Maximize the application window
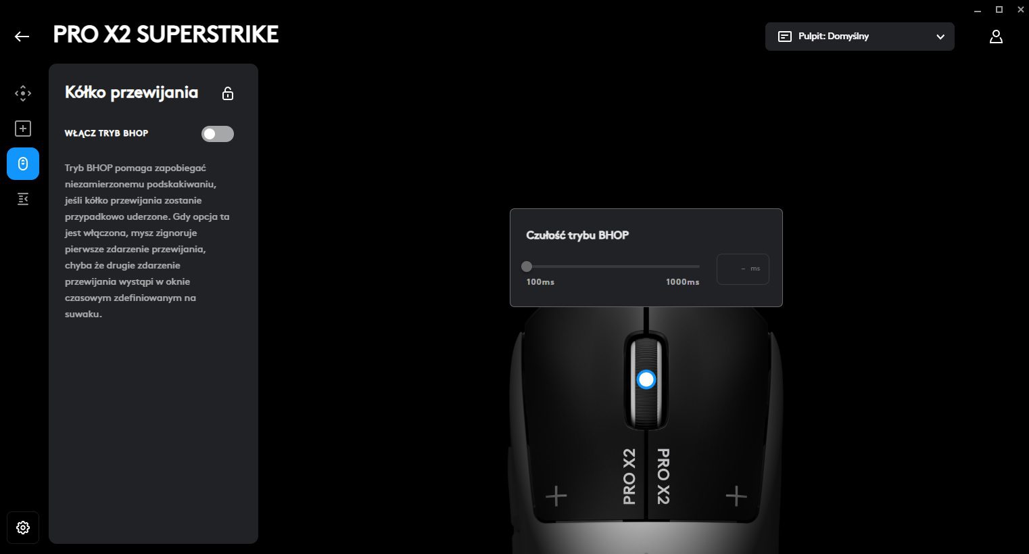 (x=999, y=9)
